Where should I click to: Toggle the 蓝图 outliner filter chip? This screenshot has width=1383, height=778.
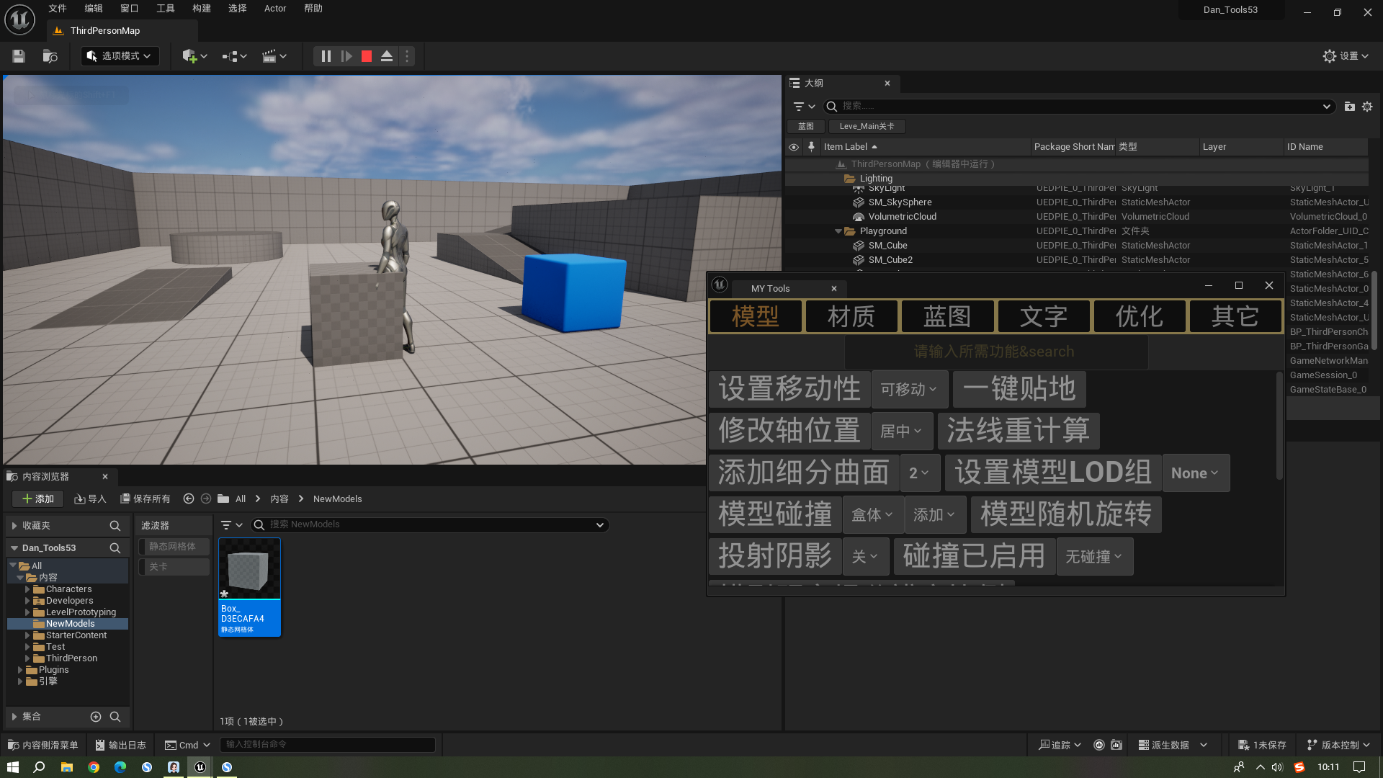coord(806,126)
